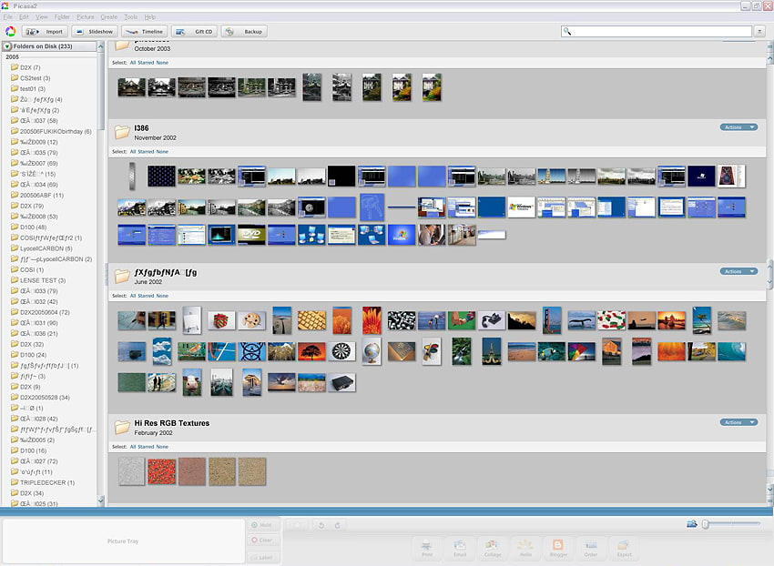Select the LENSE TEST (3) folder
The height and width of the screenshot is (566, 774).
pyautogui.click(x=38, y=280)
